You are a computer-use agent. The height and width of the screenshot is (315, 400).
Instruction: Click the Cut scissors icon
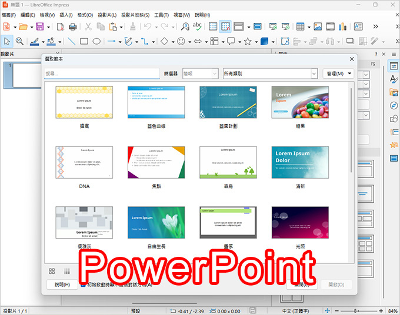click(x=88, y=26)
